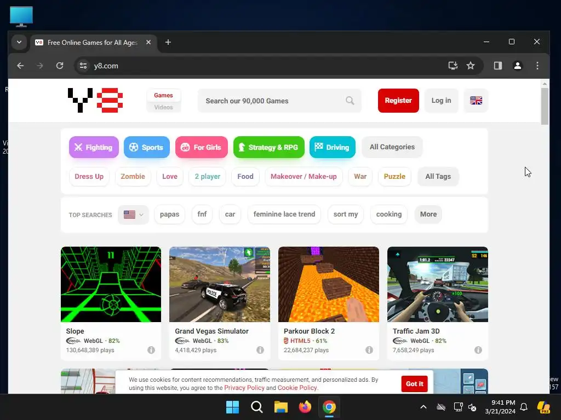
Task: Click the Y8 logo
Action: click(95, 101)
